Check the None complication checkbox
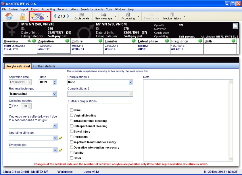The image size is (242, 175). click(x=71, y=110)
